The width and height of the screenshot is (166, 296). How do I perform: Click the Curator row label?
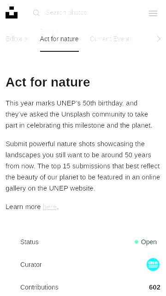tap(31, 265)
